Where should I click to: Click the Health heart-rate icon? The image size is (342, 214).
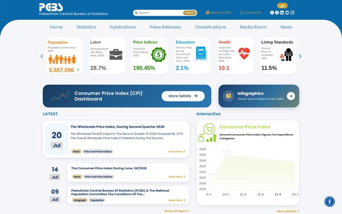(244, 54)
